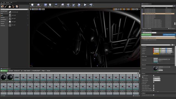Open the Content browser toolbar button
This screenshot has height=99, width=176.
click(45, 5)
